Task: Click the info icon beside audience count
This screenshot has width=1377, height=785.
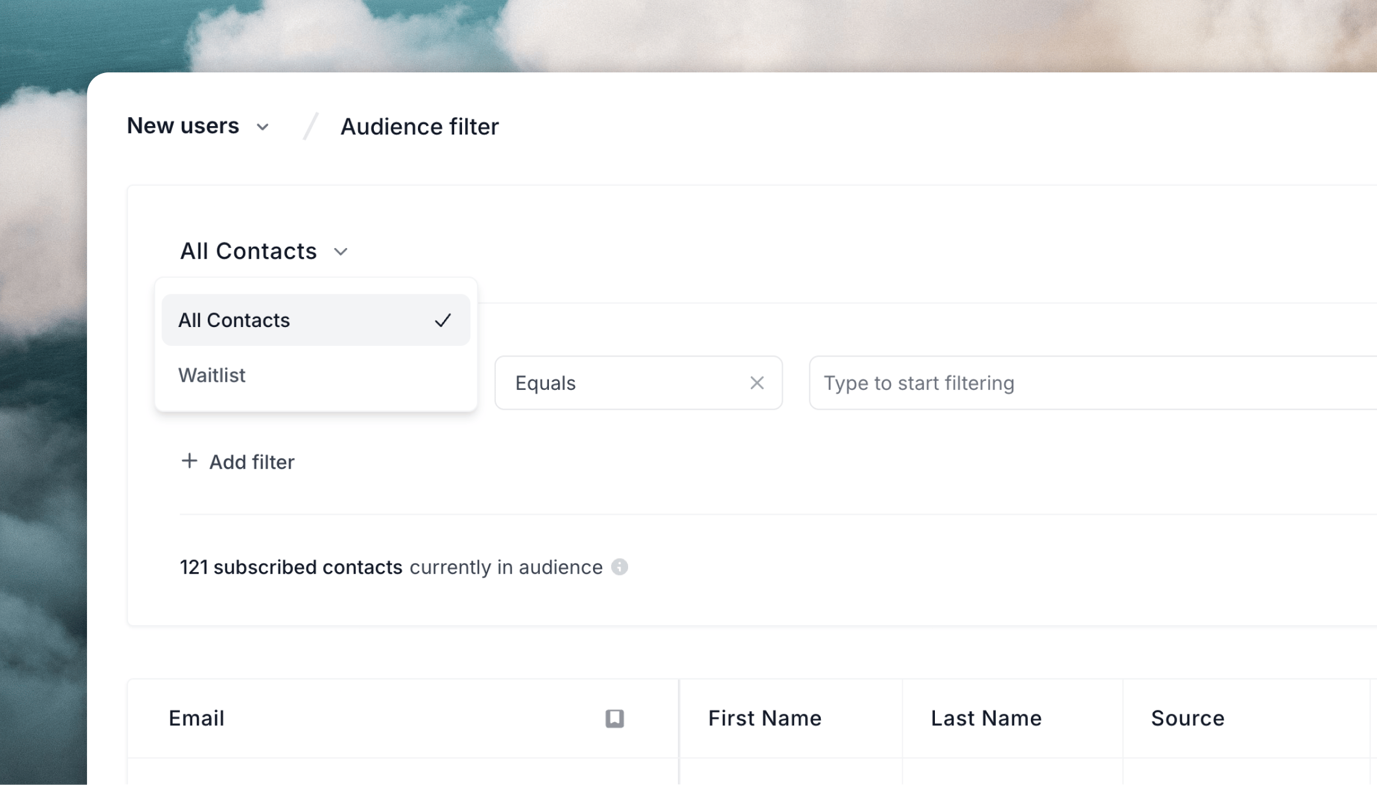Action: 620,567
